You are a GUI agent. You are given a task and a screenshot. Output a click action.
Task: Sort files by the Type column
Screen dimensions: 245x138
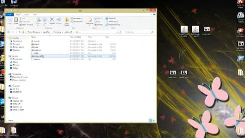click(90, 37)
